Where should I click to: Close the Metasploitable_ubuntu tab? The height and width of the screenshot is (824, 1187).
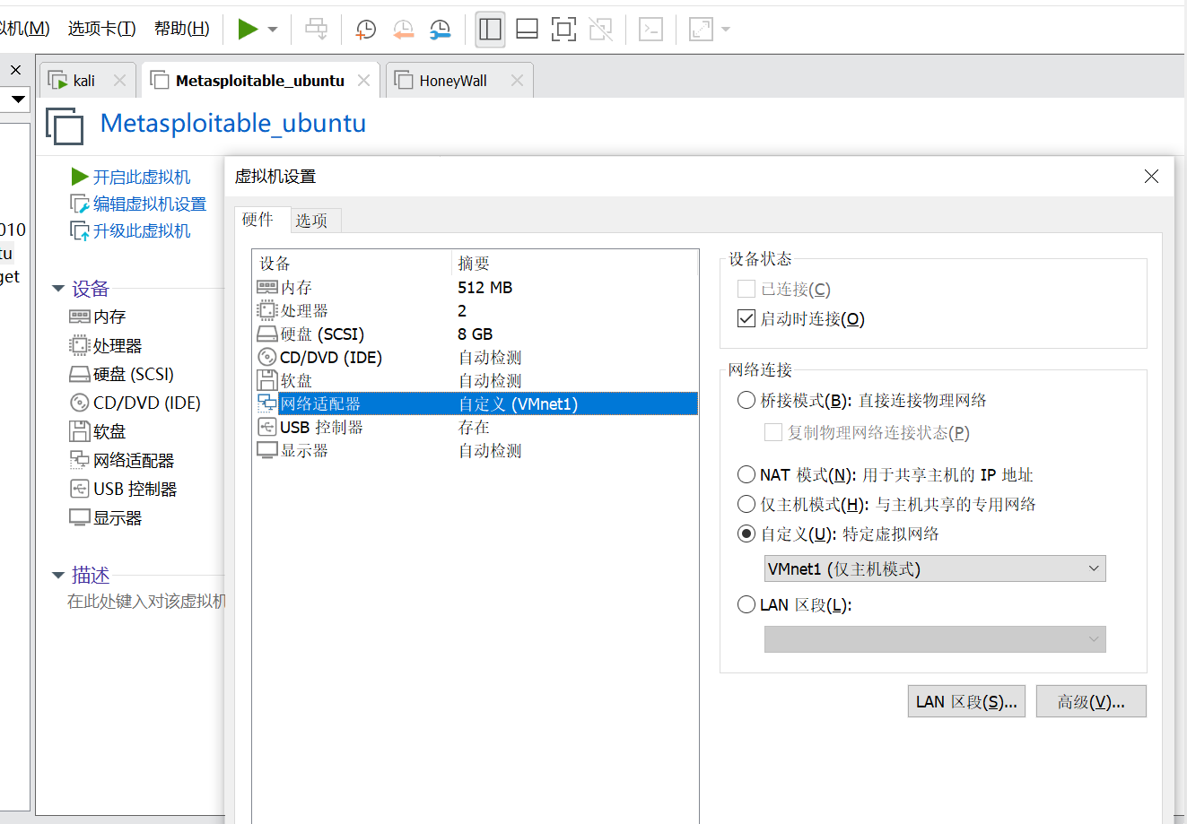click(x=363, y=81)
